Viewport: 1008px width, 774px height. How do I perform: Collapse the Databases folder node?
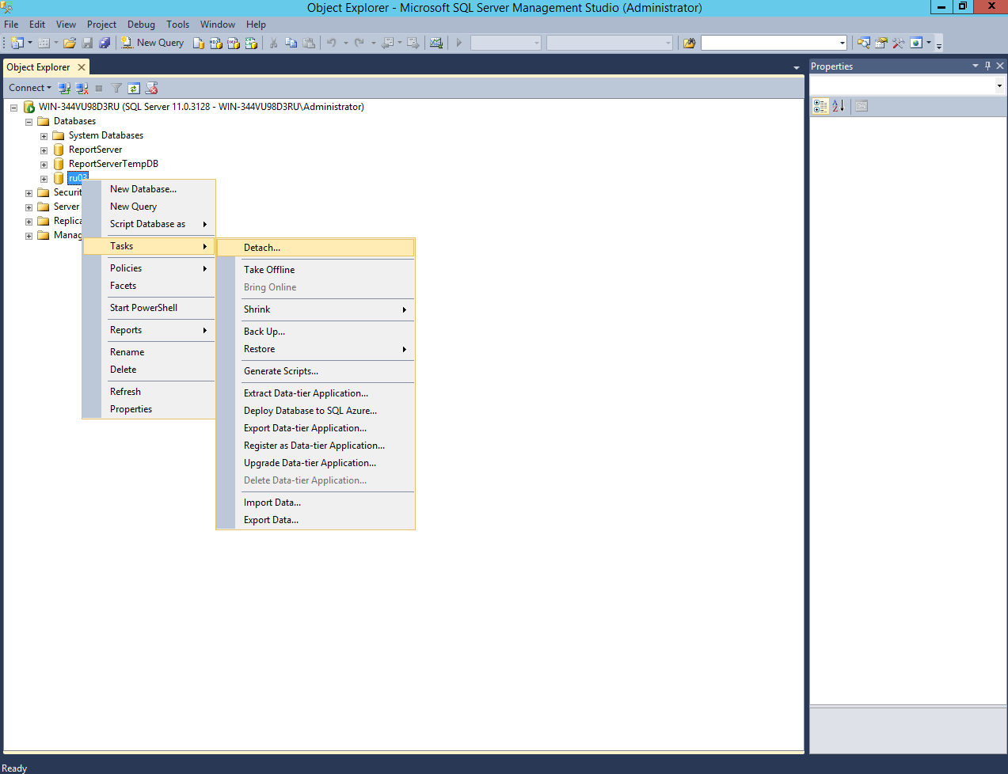tap(29, 122)
